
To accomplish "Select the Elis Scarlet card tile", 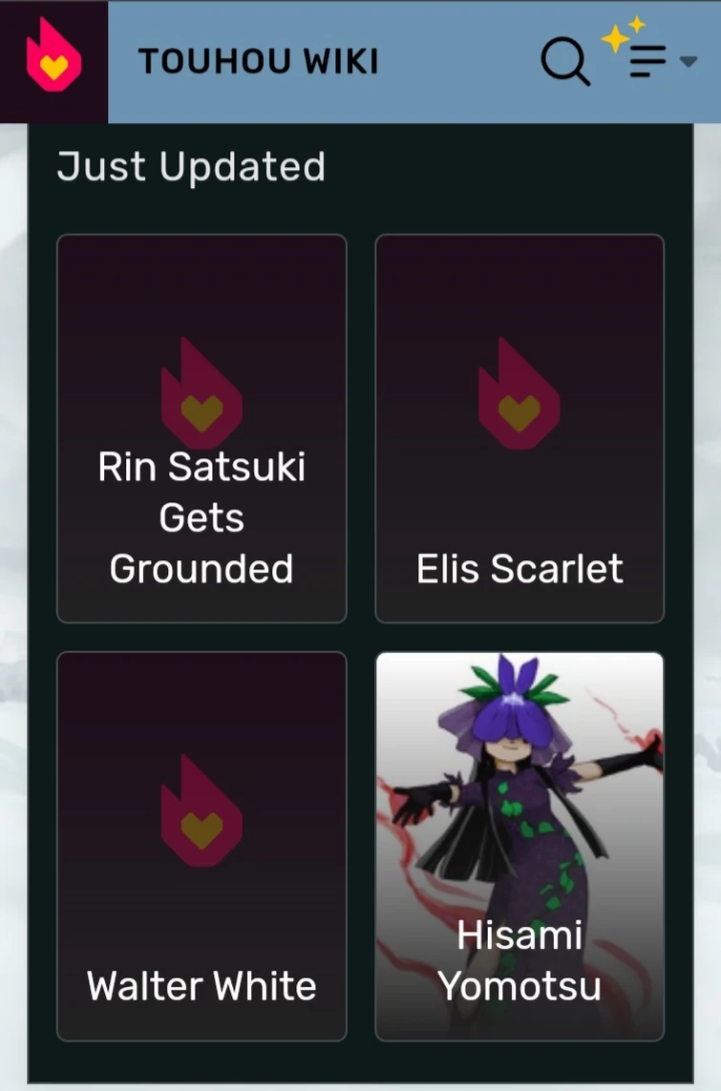I will coord(520,428).
